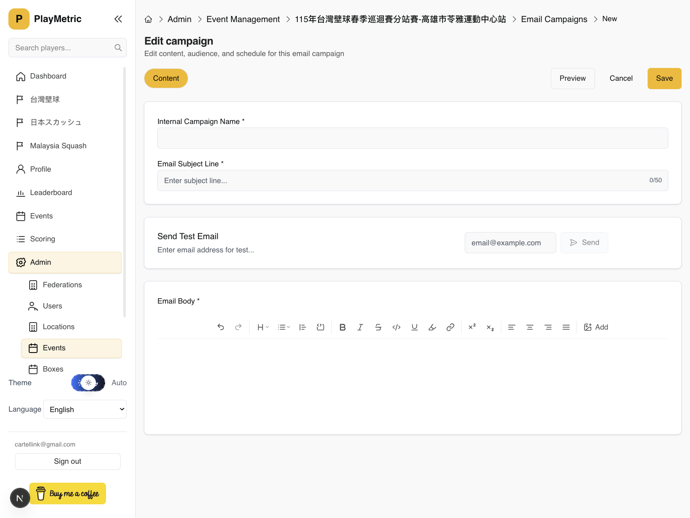Toggle superscript formatting
Viewport: 690px width, 518px height.
tap(472, 327)
